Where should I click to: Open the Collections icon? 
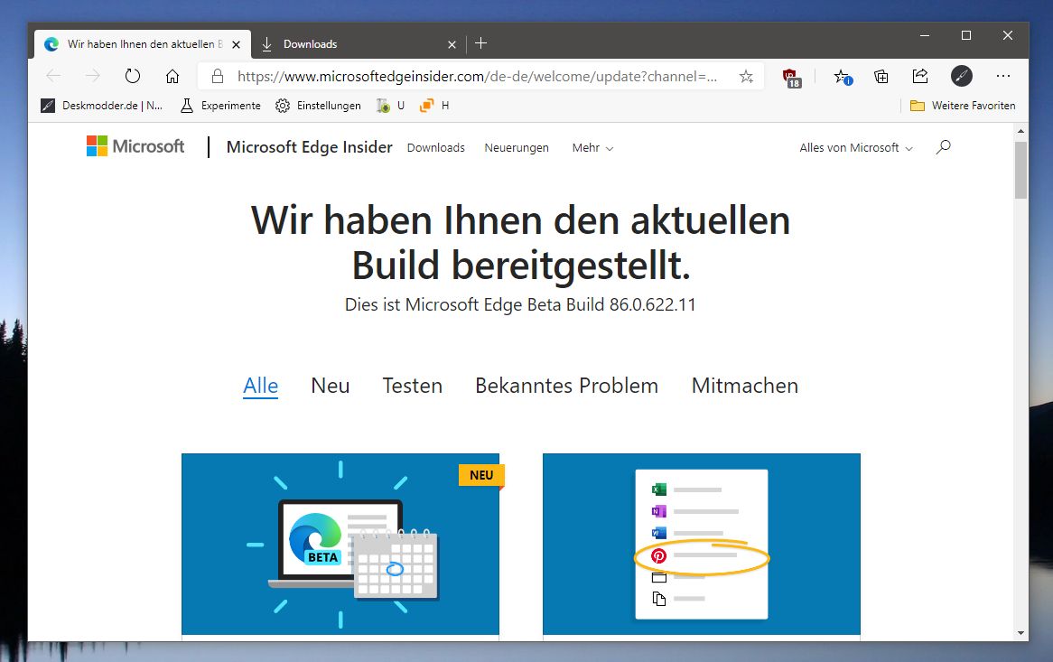tap(881, 76)
